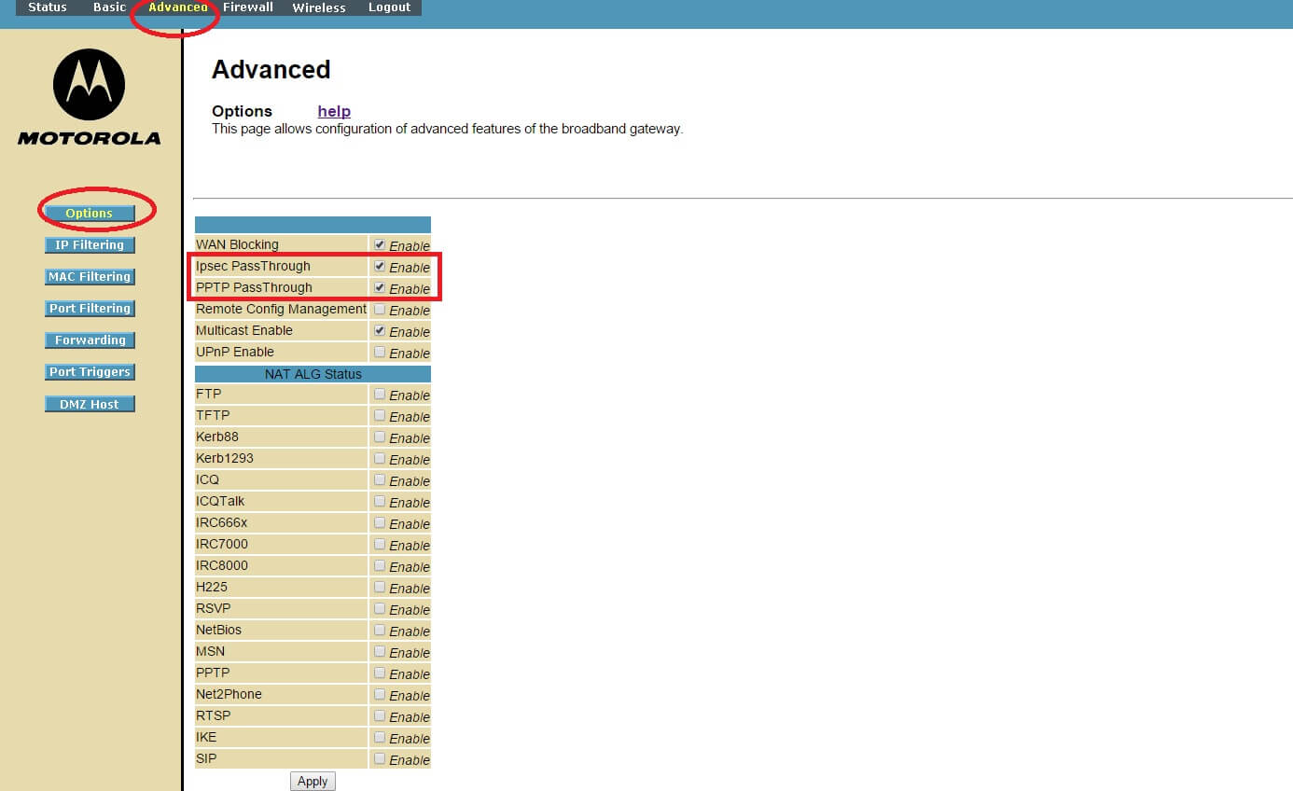Image resolution: width=1293 pixels, height=791 pixels.
Task: Open the Port Triggers page
Action: coord(90,372)
